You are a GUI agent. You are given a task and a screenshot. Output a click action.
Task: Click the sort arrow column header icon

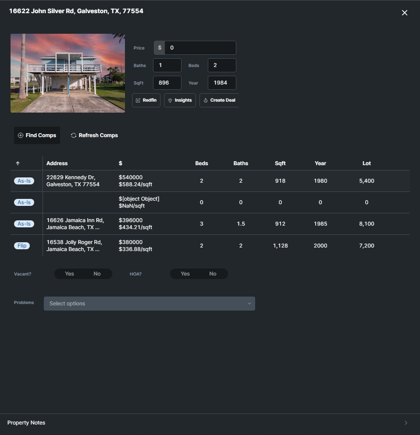(x=18, y=163)
